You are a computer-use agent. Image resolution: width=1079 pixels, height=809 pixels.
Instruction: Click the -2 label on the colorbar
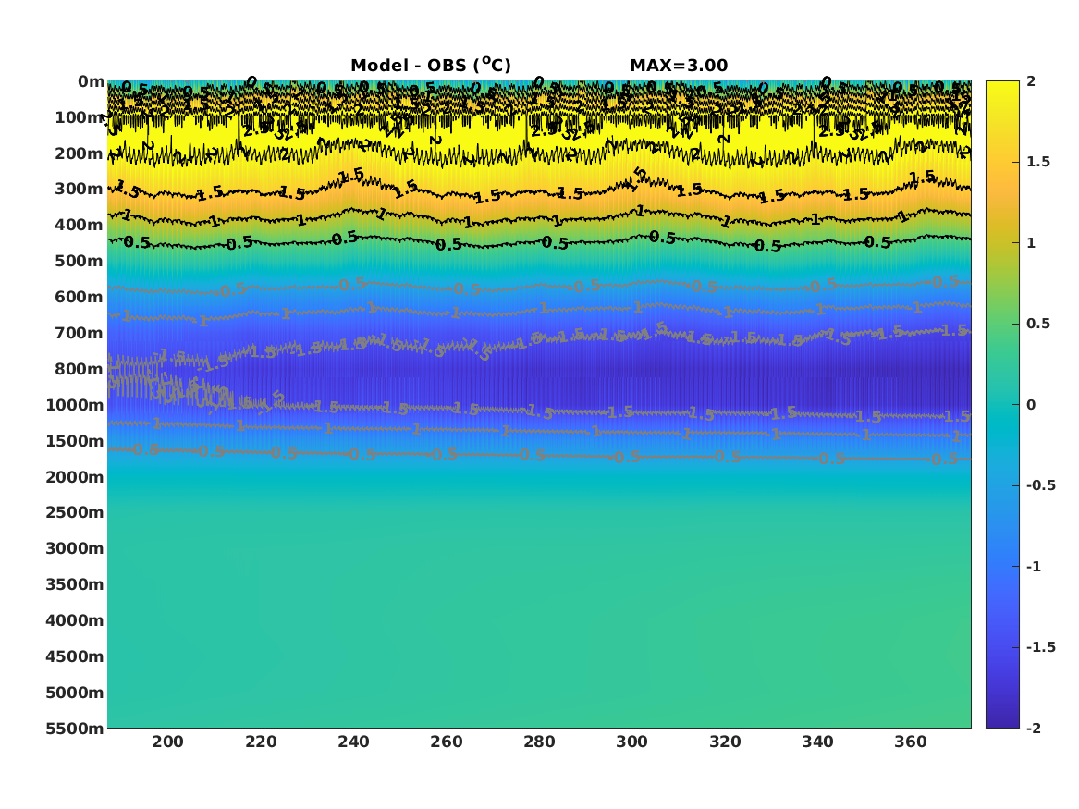[1034, 728]
